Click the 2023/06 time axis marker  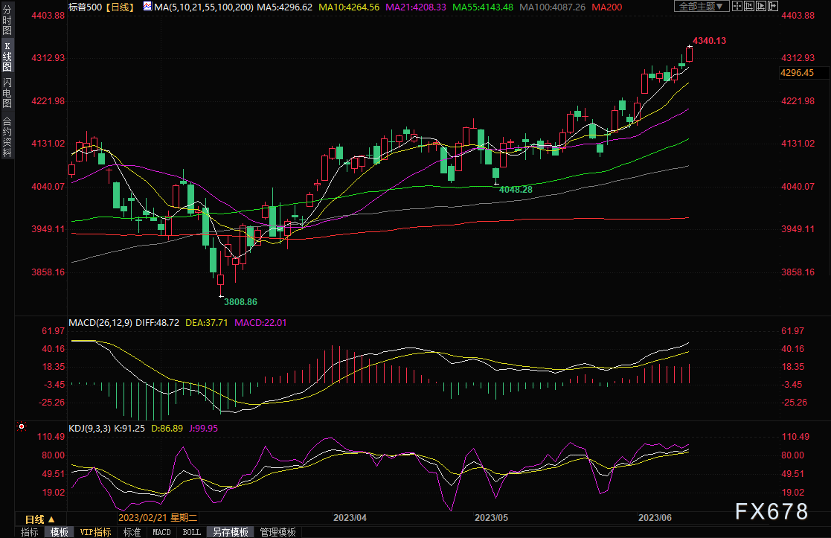655,518
